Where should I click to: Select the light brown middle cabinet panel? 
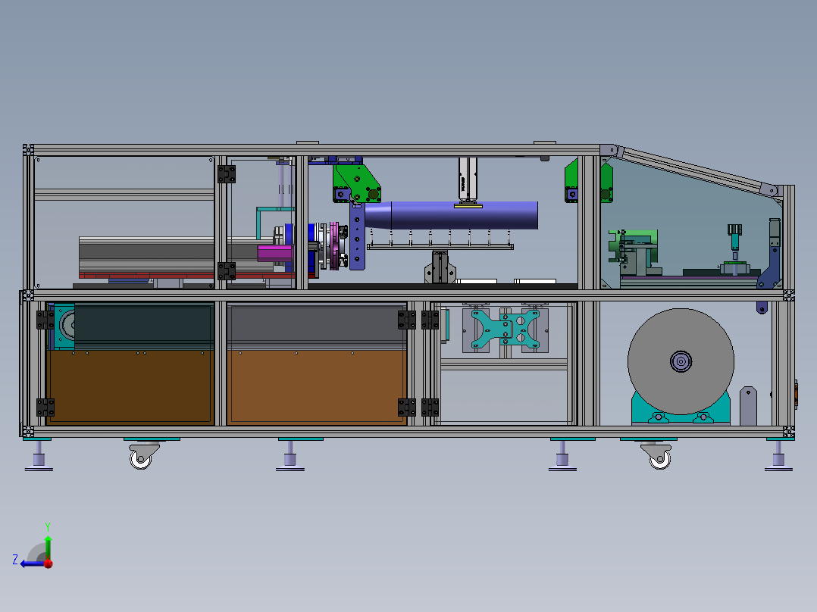pos(316,388)
